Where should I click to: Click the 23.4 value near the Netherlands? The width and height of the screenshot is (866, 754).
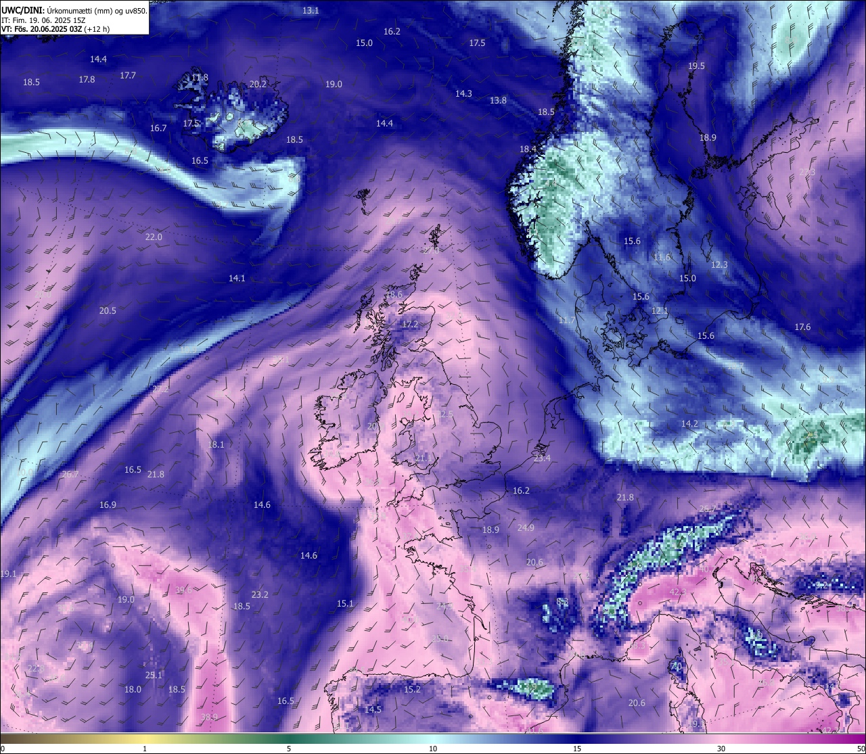pyautogui.click(x=542, y=458)
